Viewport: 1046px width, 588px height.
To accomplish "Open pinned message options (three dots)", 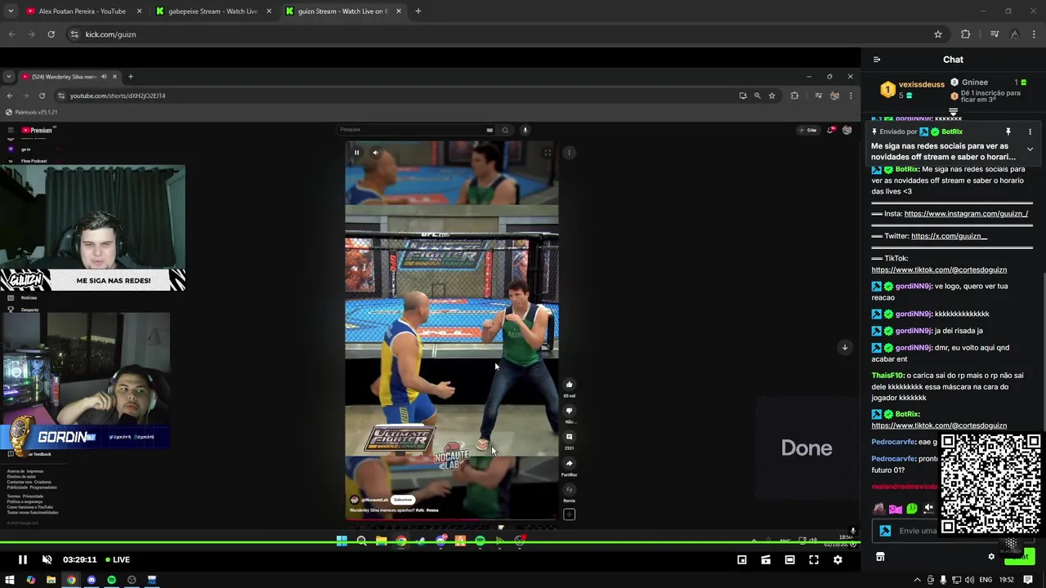I will pyautogui.click(x=1030, y=131).
